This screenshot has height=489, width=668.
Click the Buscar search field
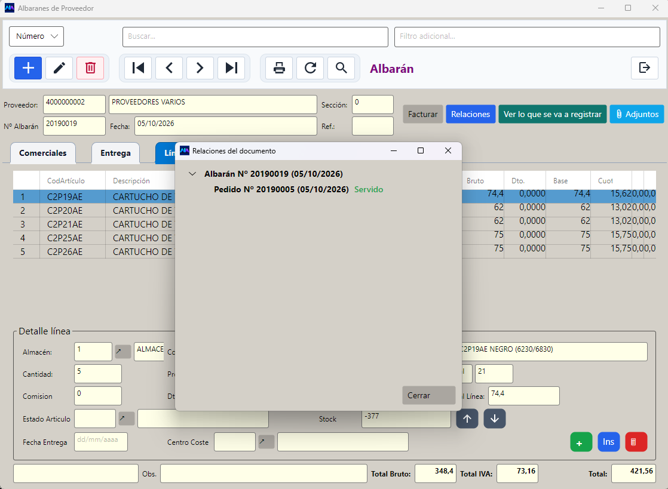255,37
